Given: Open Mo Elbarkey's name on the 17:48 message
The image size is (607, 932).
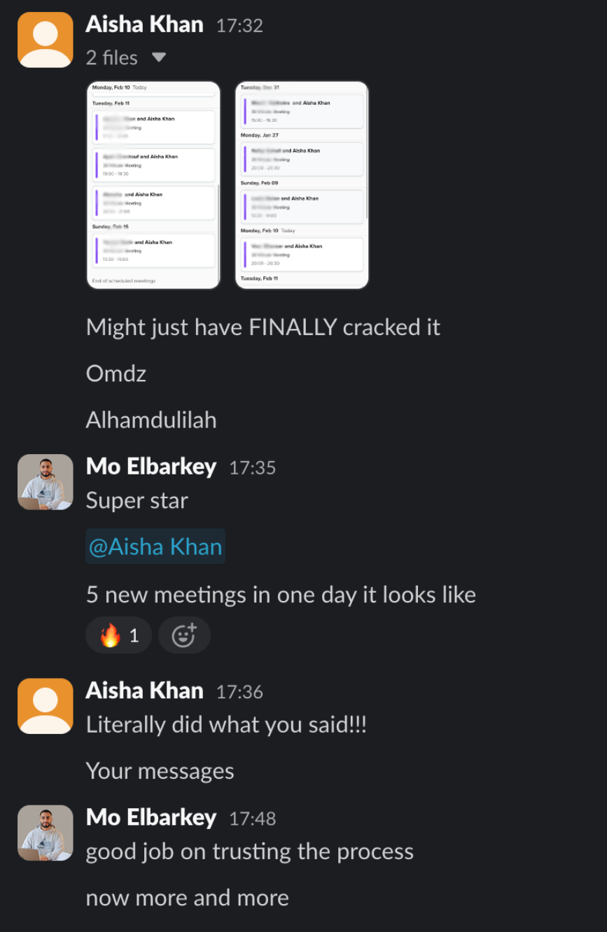Looking at the screenshot, I should [x=151, y=817].
